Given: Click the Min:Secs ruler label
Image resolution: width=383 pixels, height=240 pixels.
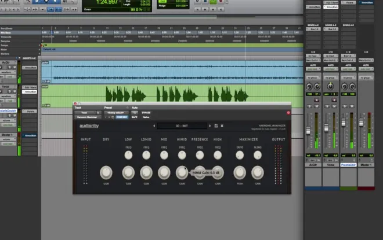Looking at the screenshot, I should 6,32.
